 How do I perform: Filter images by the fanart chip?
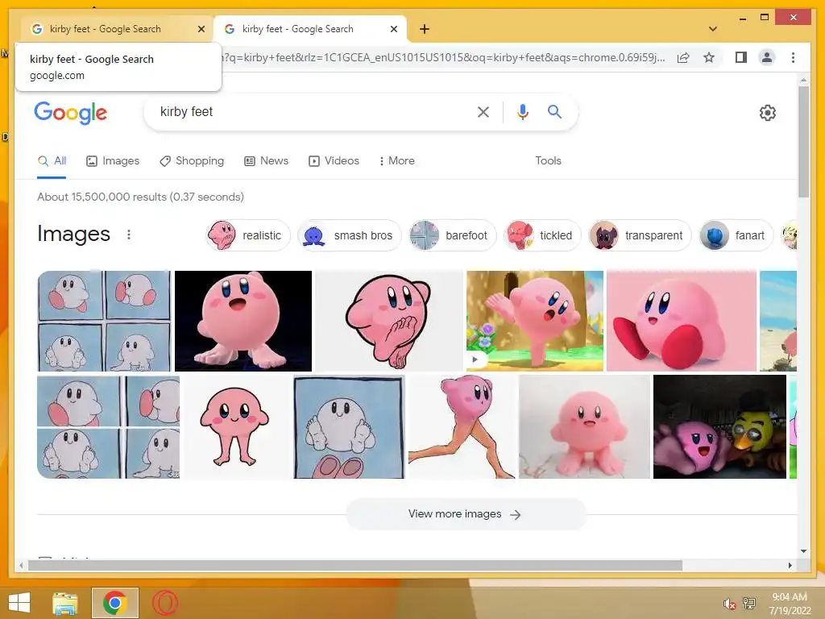(x=736, y=235)
